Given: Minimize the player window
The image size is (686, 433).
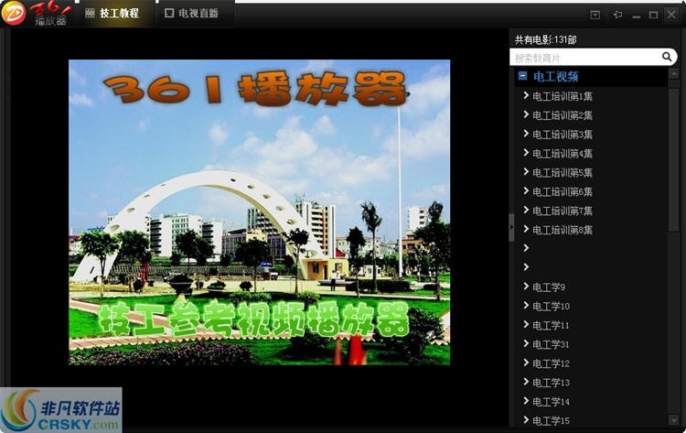Looking at the screenshot, I should coord(636,16).
